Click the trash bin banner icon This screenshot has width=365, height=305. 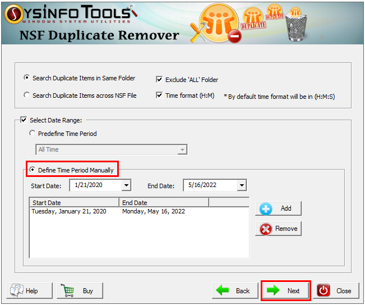point(296,25)
